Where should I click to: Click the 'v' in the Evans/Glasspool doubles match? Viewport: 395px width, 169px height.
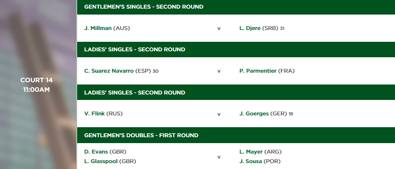(x=219, y=157)
